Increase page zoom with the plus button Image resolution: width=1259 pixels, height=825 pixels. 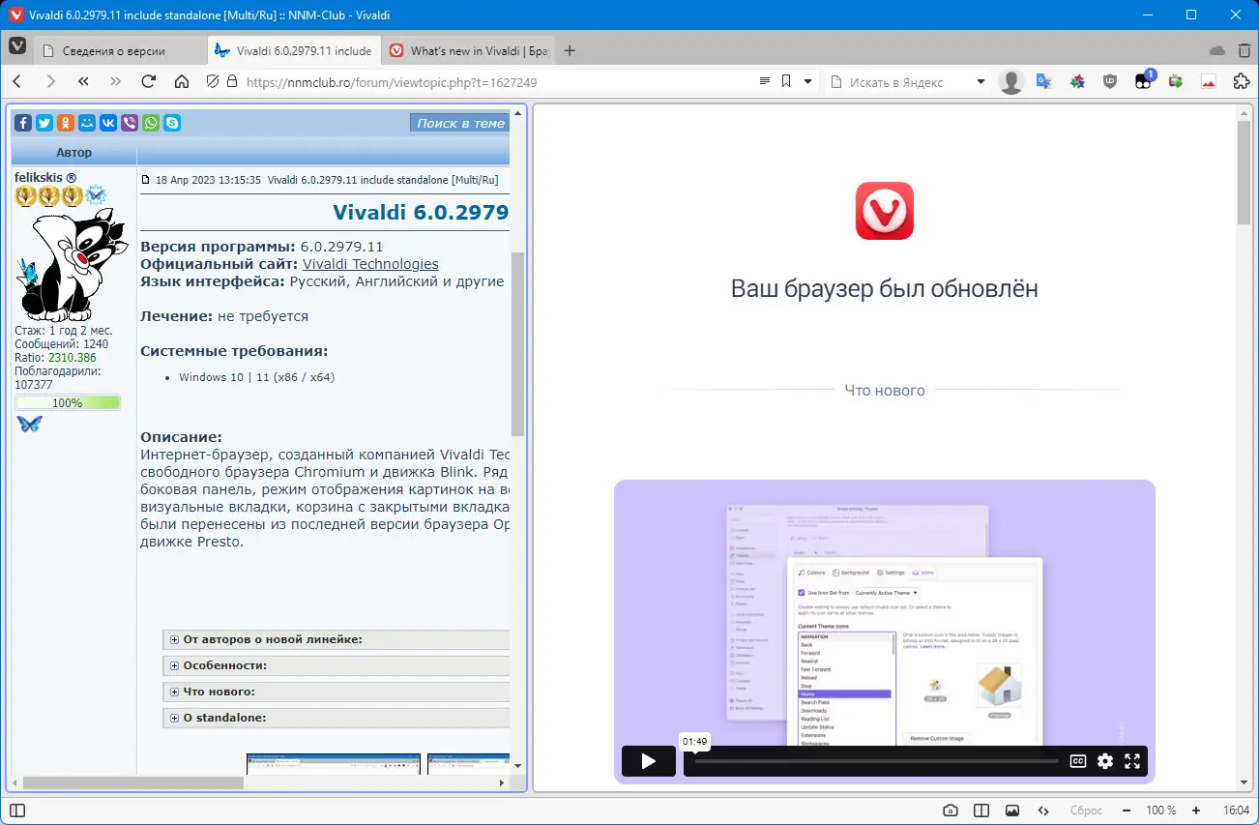1196,810
